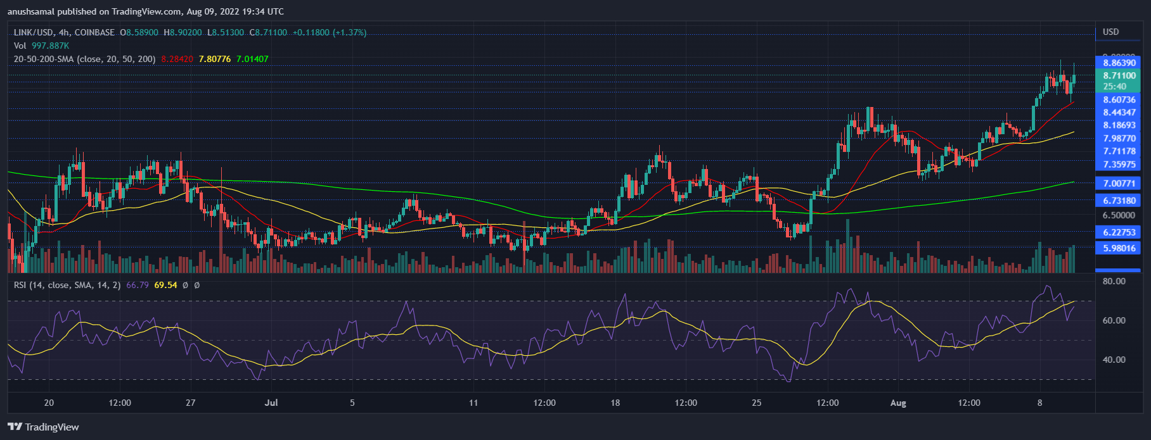
Task: Click the yellow 50-SMA value 7.80776
Action: click(x=215, y=59)
